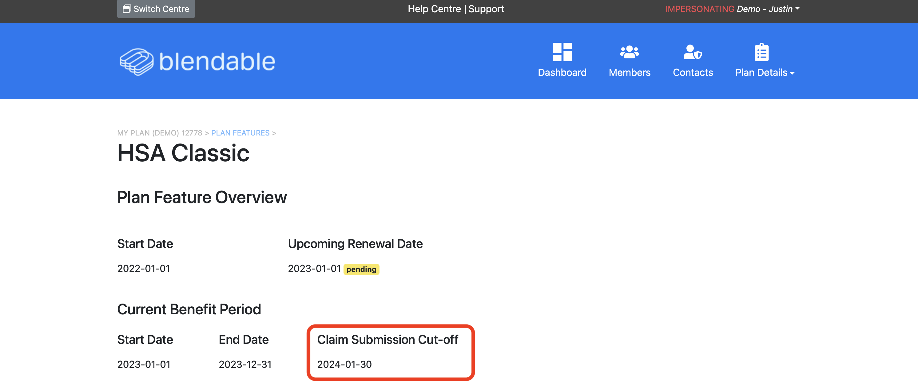Image resolution: width=918 pixels, height=389 pixels.
Task: Click benefit period start date 2023-01-01
Action: pos(144,364)
